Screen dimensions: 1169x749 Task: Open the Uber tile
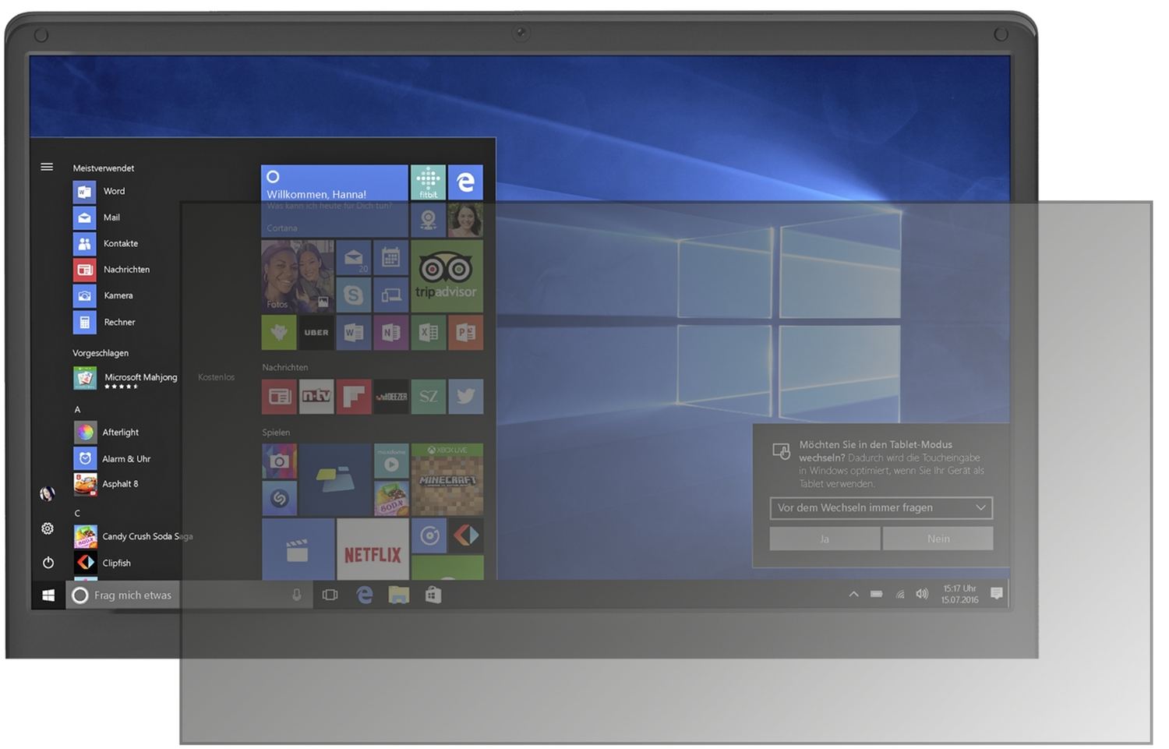pos(316,333)
